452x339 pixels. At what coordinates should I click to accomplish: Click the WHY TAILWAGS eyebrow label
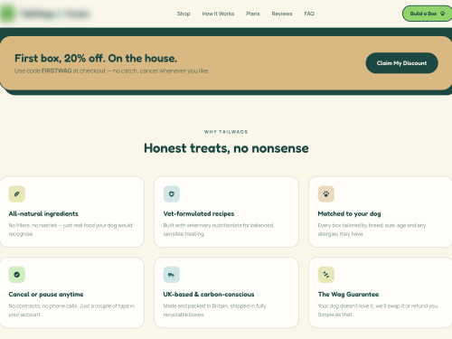point(226,132)
